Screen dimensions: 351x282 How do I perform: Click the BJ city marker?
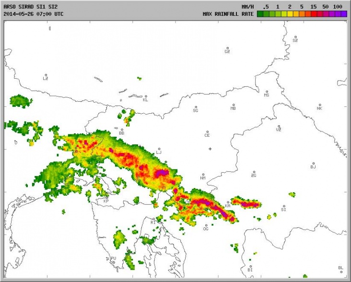tap(313, 164)
